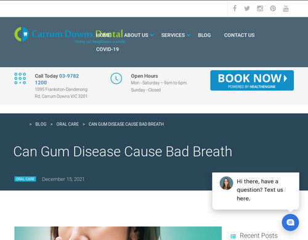The height and width of the screenshot is (240, 308).
Task: Click the Book Now button
Action: [x=252, y=81]
